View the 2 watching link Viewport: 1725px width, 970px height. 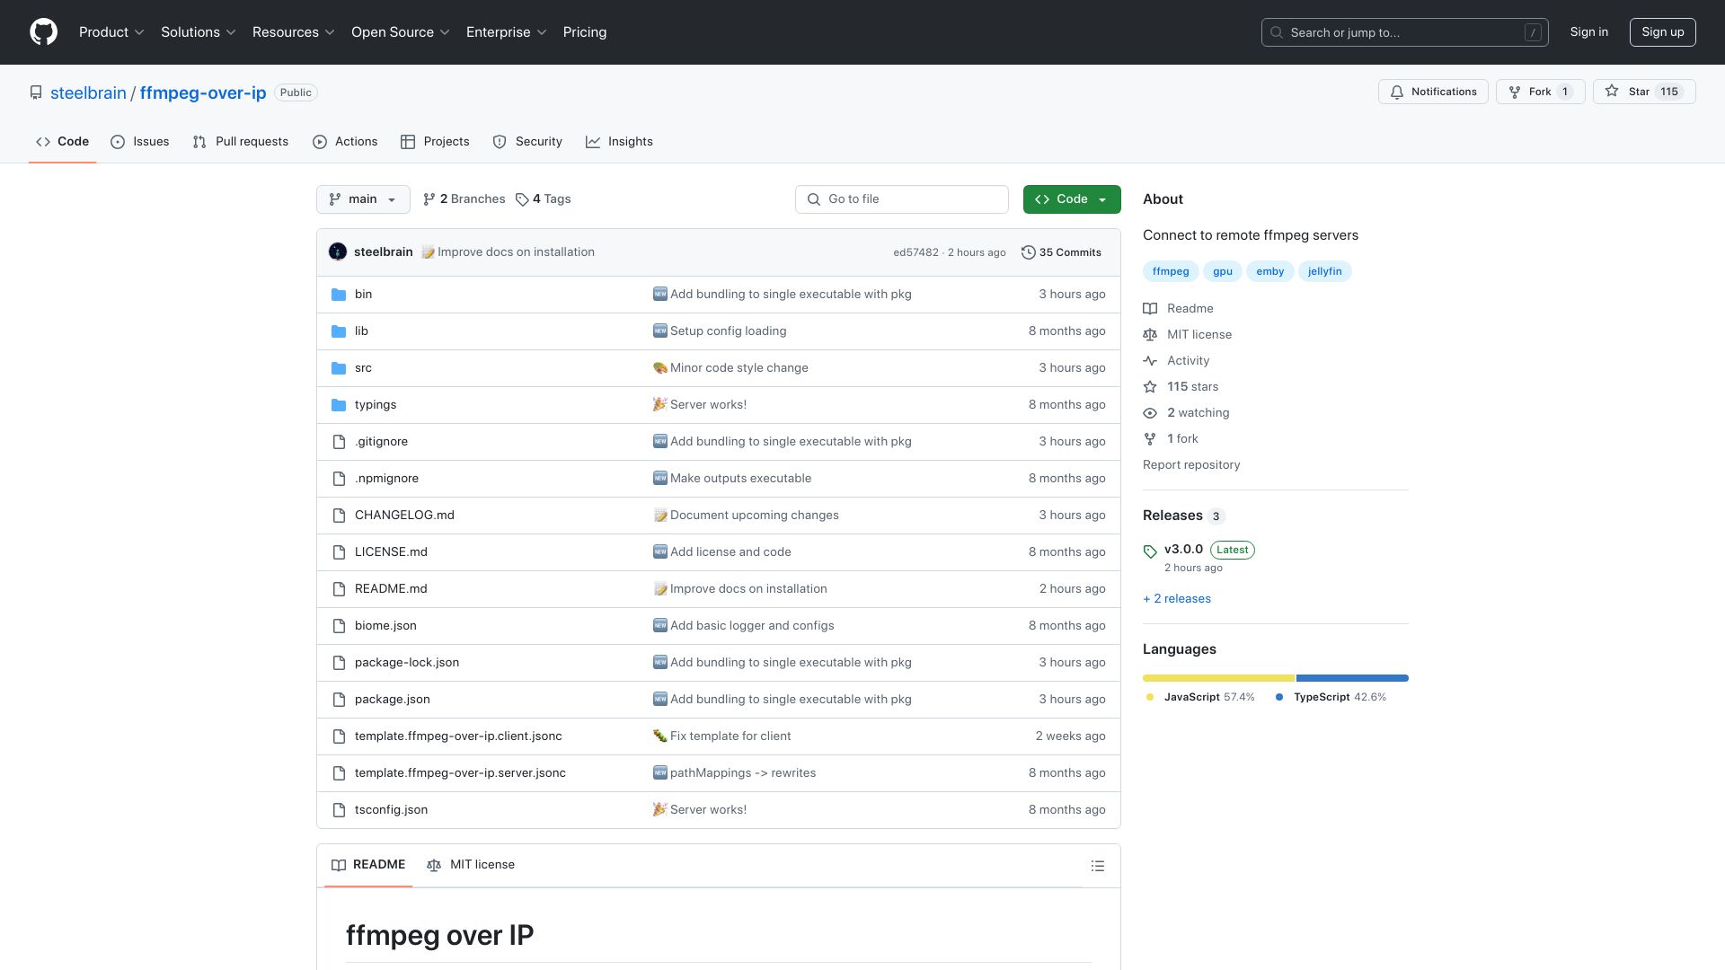point(1198,413)
